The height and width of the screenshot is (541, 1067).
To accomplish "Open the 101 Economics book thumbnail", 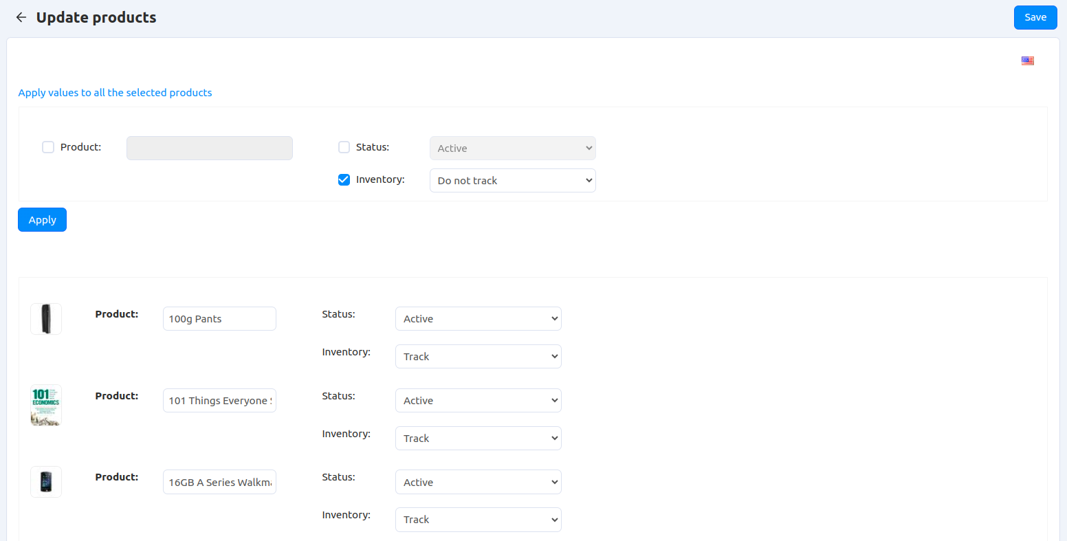I will pos(46,405).
